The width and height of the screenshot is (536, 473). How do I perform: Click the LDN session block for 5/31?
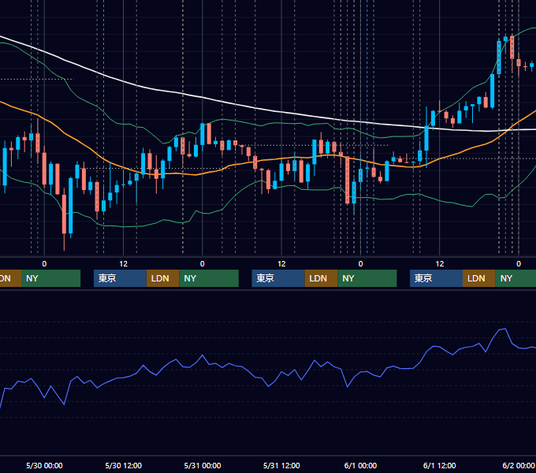point(321,278)
